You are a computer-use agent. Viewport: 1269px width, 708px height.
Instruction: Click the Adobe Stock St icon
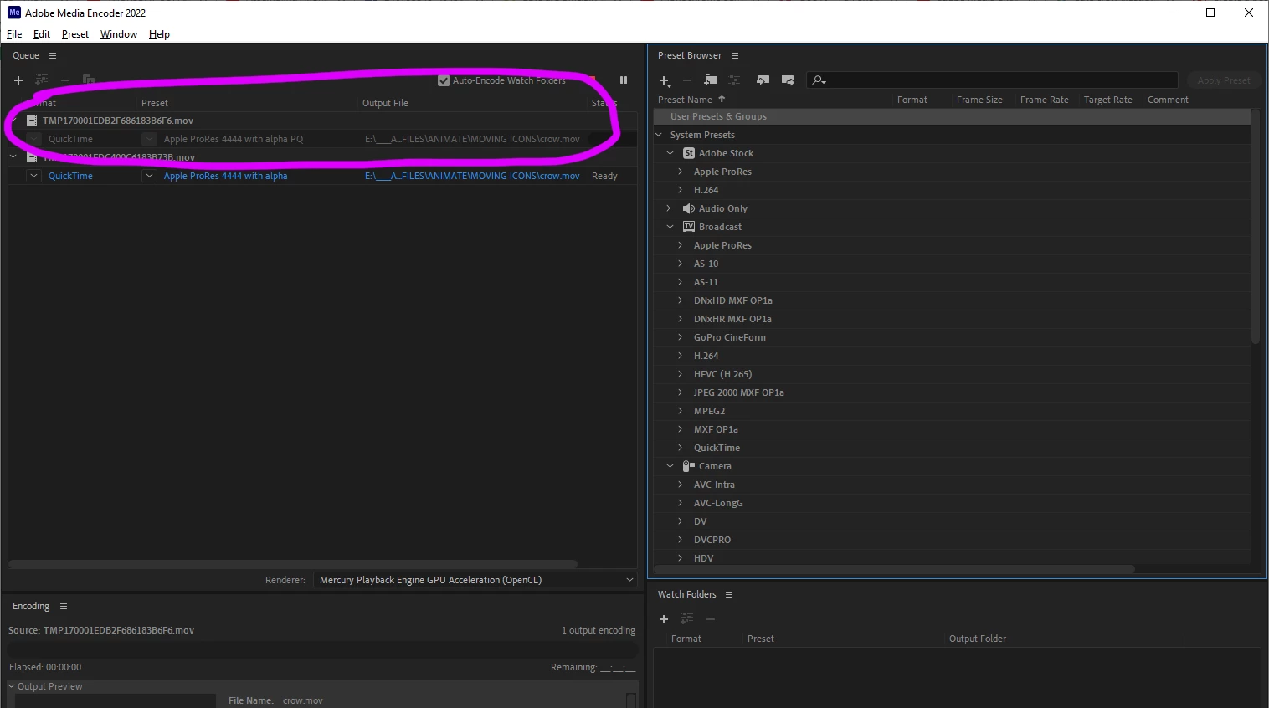[x=689, y=153]
